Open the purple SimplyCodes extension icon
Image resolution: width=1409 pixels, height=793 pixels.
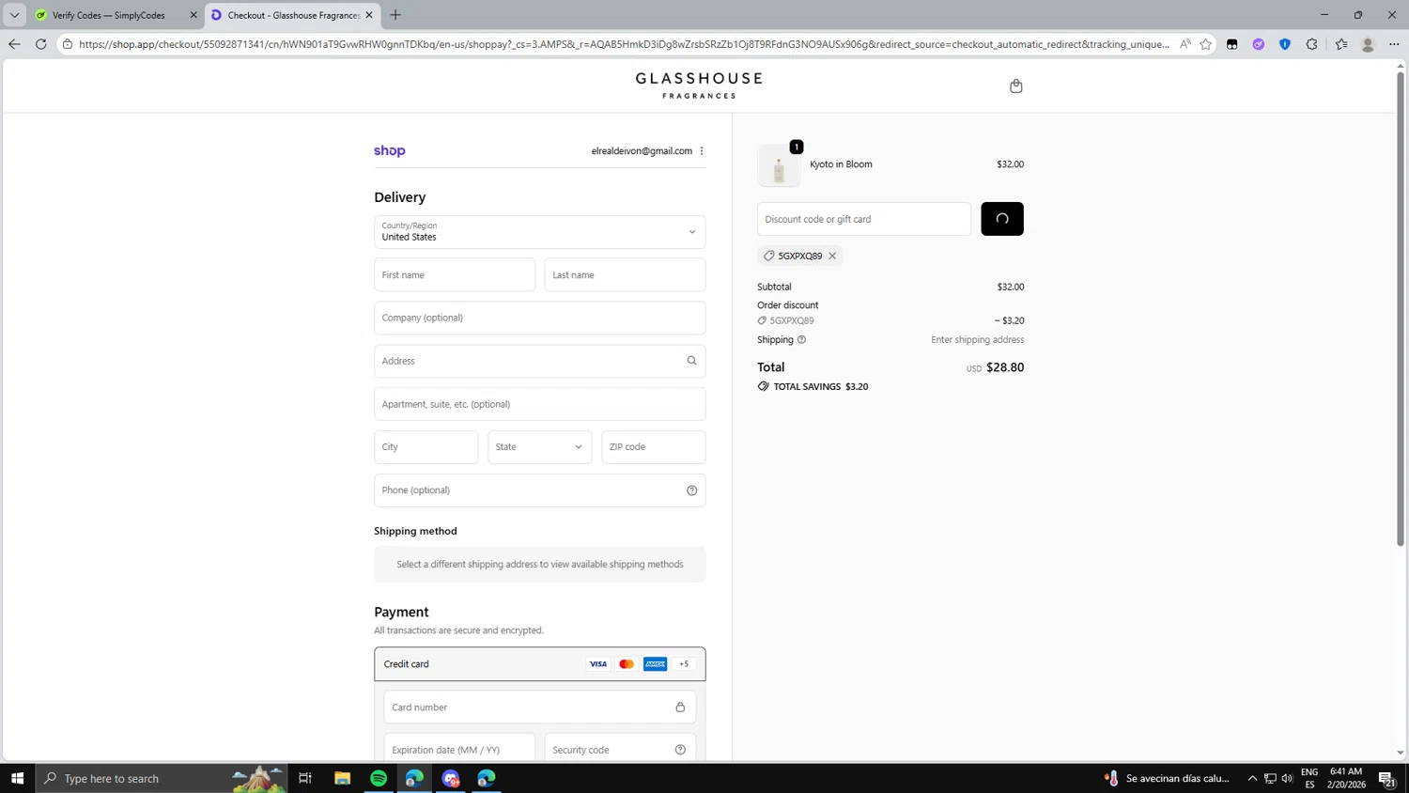tap(1259, 44)
